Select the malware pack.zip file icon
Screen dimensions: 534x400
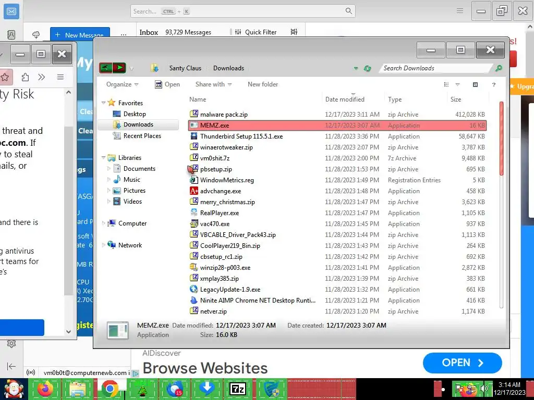point(194,114)
